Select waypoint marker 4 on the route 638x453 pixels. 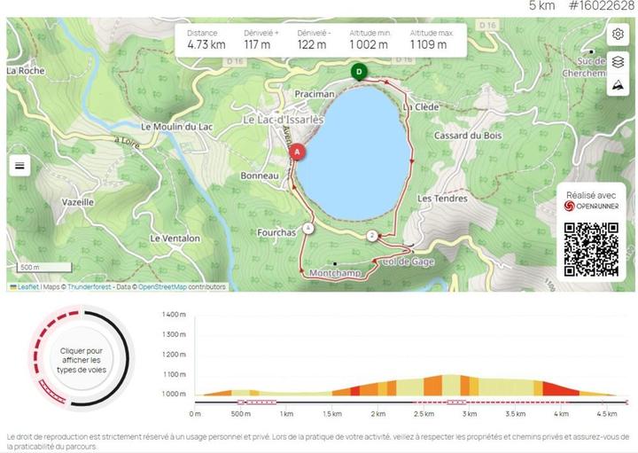307,228
